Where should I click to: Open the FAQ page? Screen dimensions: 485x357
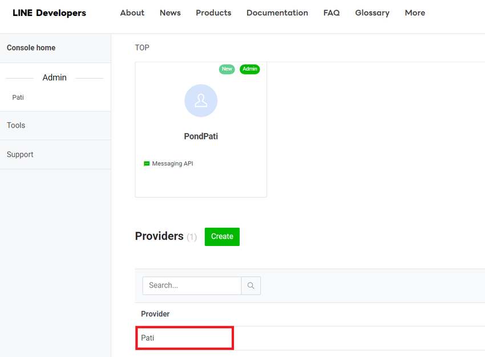coord(332,13)
